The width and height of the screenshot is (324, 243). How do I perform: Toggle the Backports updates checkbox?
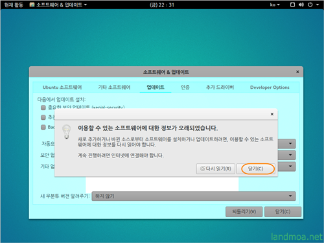[43, 127]
